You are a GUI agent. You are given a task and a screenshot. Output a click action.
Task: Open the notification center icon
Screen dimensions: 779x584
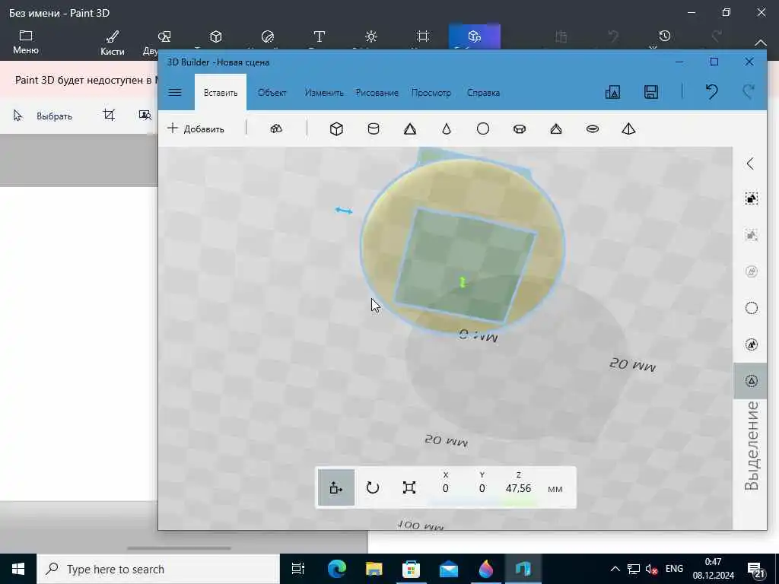click(x=756, y=570)
